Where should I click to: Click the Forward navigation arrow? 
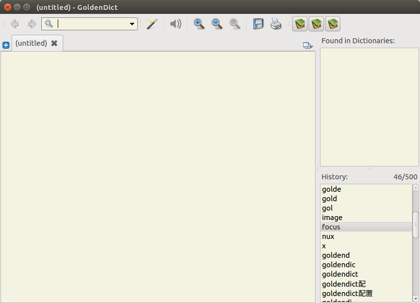(32, 23)
